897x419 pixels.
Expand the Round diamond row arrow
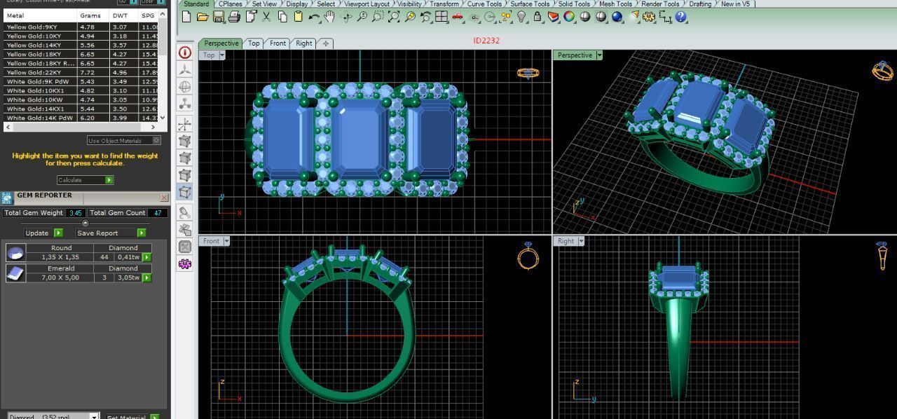(x=146, y=257)
